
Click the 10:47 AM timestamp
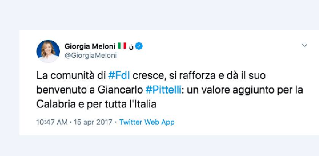pos(52,122)
